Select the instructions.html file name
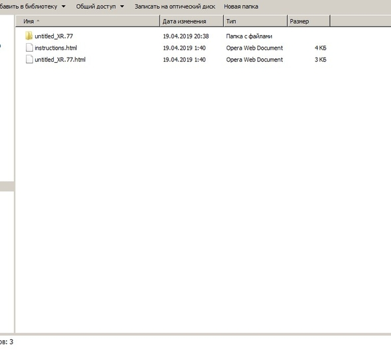The image size is (391, 351). click(56, 48)
